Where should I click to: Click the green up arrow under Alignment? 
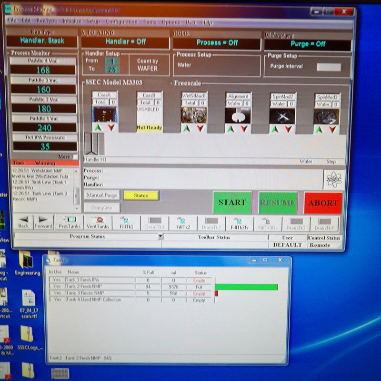231,128
